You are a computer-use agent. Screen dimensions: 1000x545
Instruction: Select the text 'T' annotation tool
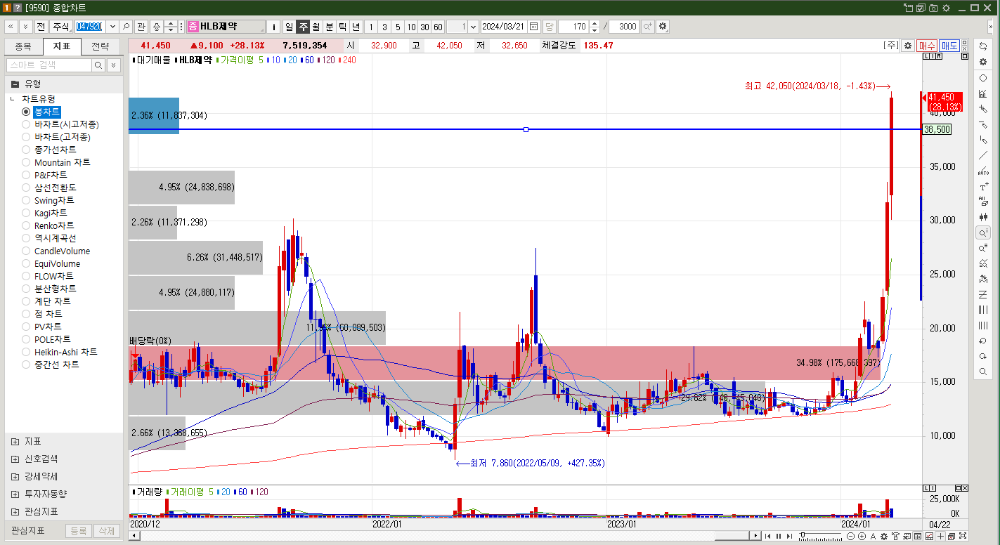[983, 187]
